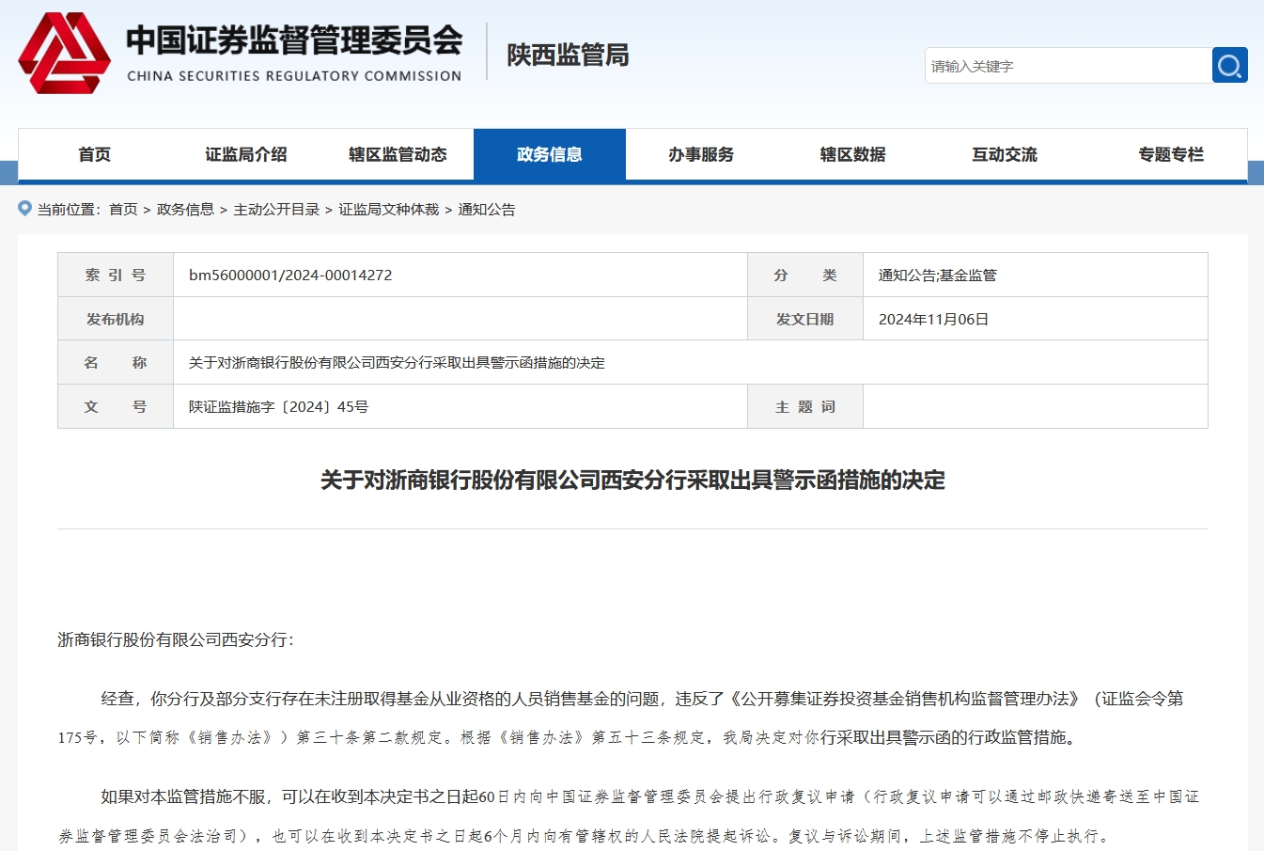Go to 辖区数据 section
1264x851 pixels.
coord(852,154)
